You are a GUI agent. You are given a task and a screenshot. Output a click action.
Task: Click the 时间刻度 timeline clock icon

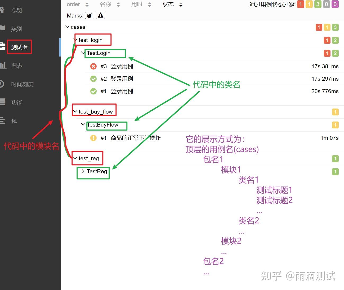(x=2, y=84)
